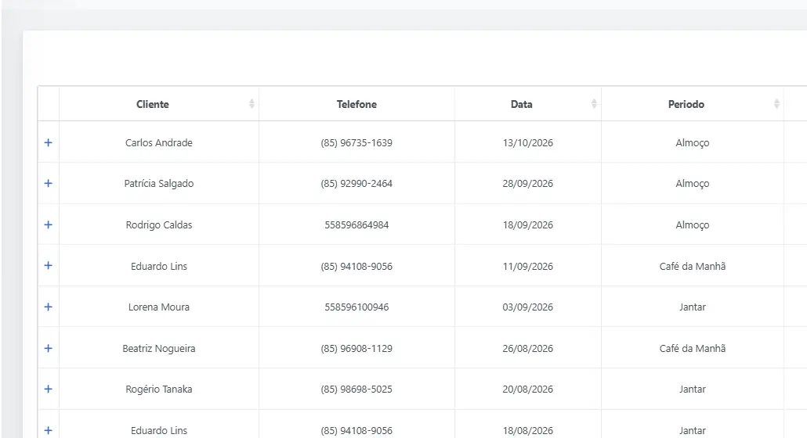Select the Lorena Moura name cell
Image resolution: width=807 pixels, height=438 pixels.
(159, 307)
